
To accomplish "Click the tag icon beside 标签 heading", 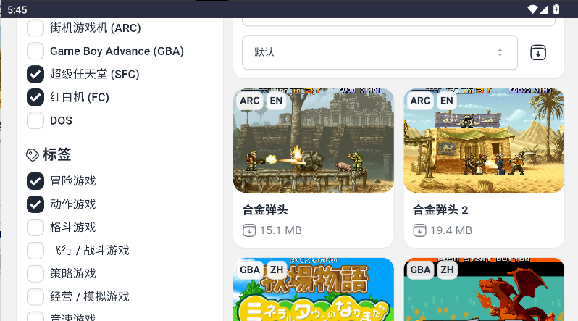I will click(x=33, y=155).
